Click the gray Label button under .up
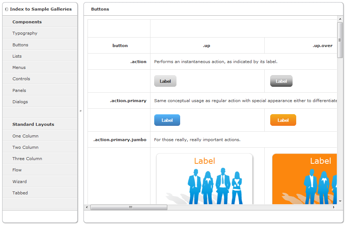This screenshot has width=346, height=225. (165, 81)
